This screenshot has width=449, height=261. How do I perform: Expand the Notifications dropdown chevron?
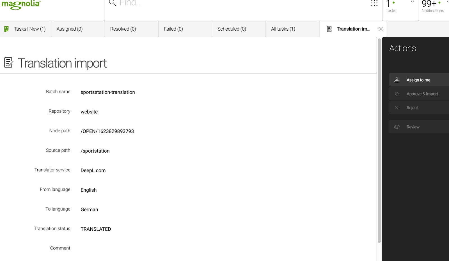click(x=447, y=2)
